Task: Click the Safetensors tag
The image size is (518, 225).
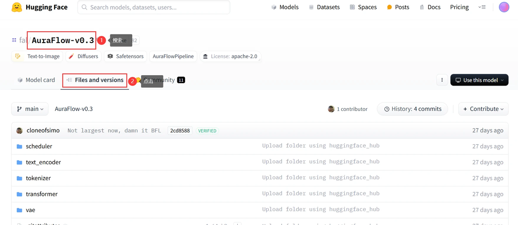Action: (x=125, y=56)
